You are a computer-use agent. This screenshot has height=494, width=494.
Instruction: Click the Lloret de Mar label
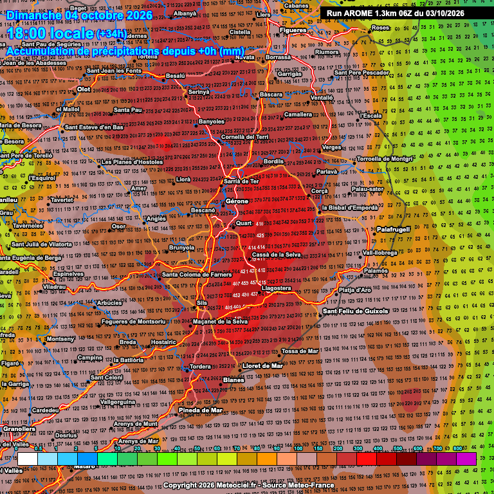pyautogui.click(x=262, y=366)
